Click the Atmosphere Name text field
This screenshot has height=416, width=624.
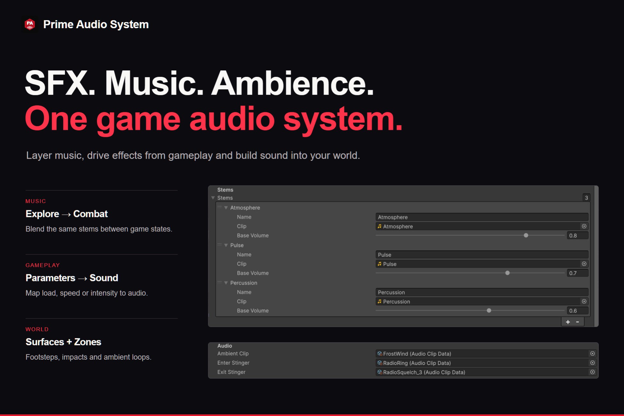pos(482,217)
